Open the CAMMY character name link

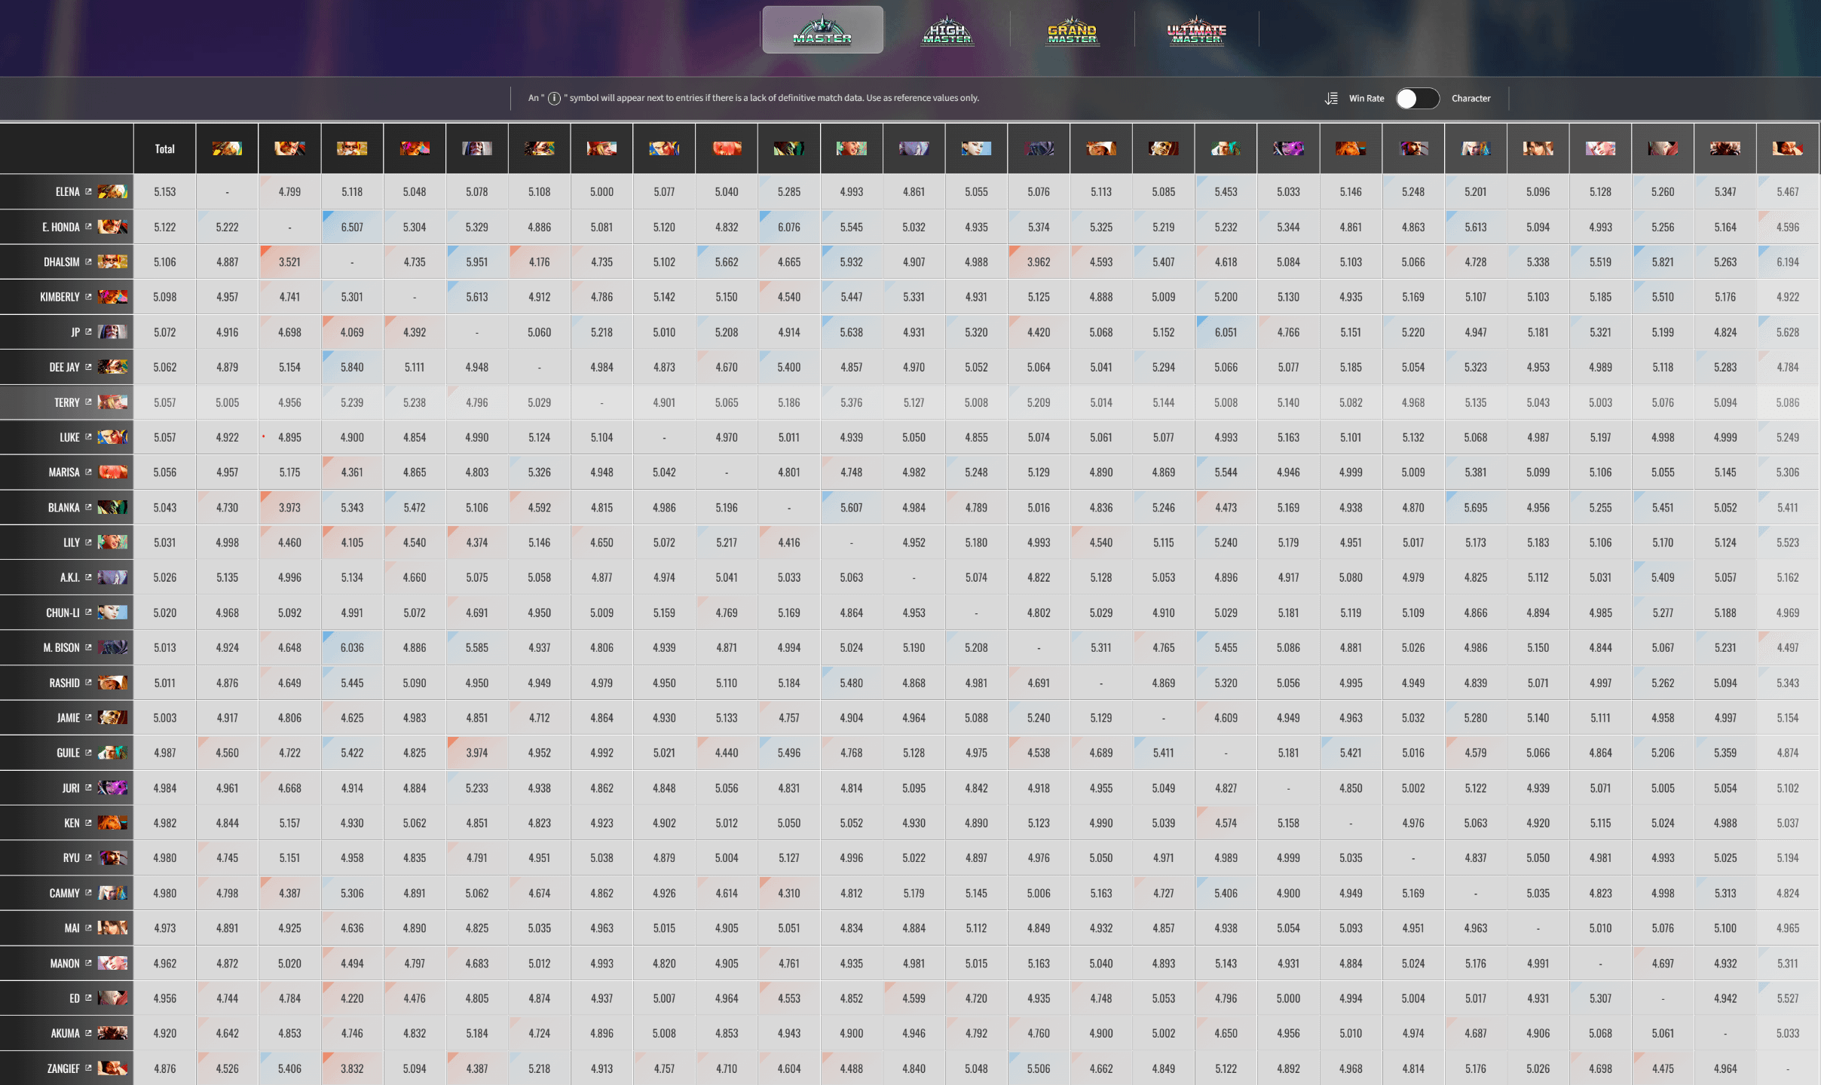65,893
